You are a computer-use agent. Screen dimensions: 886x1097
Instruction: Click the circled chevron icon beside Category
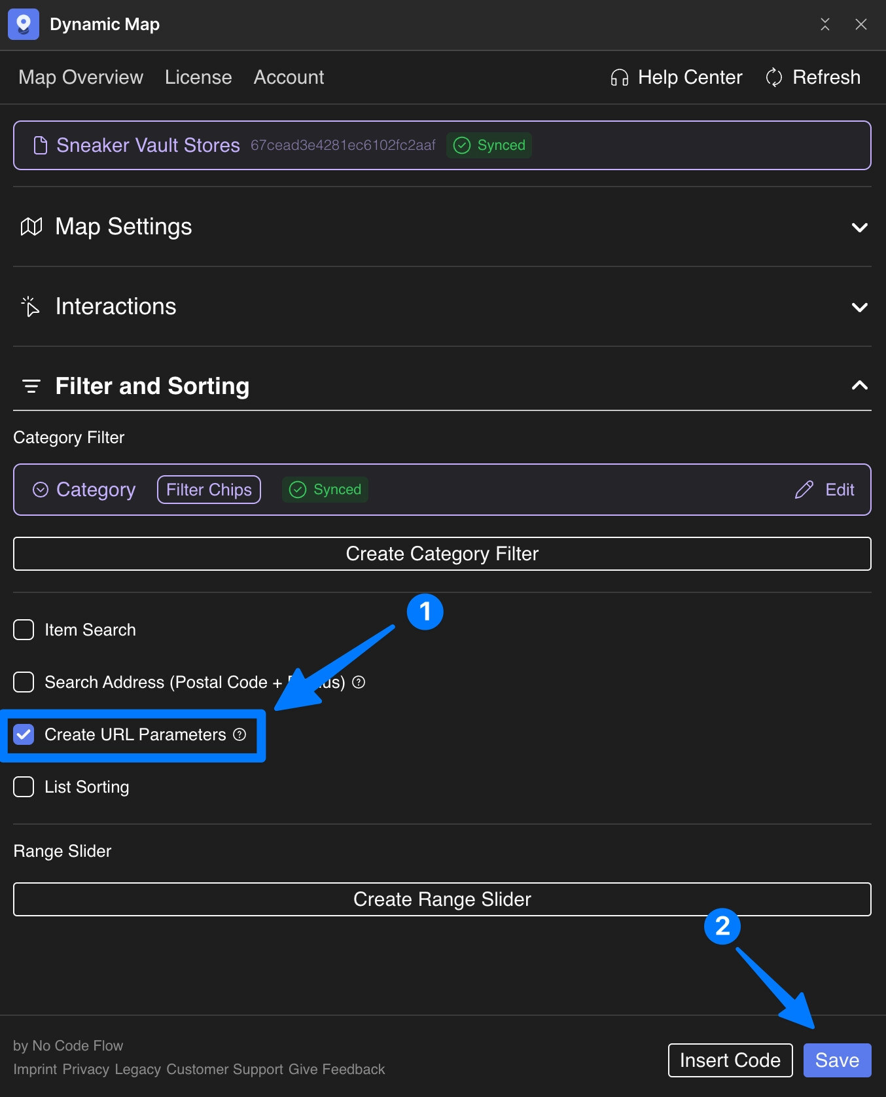41,490
